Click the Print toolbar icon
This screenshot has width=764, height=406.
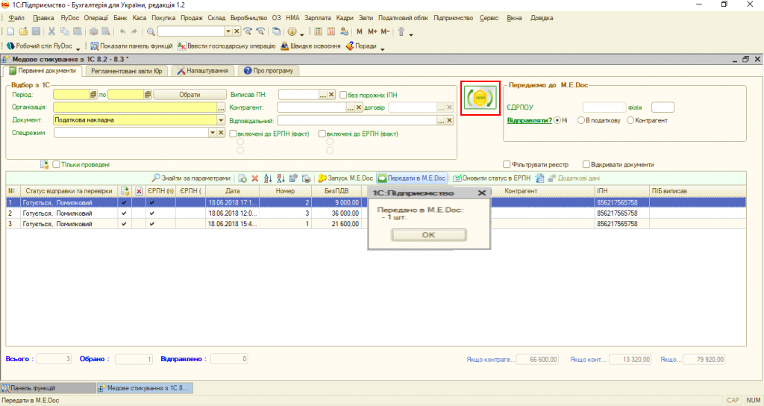pos(93,31)
